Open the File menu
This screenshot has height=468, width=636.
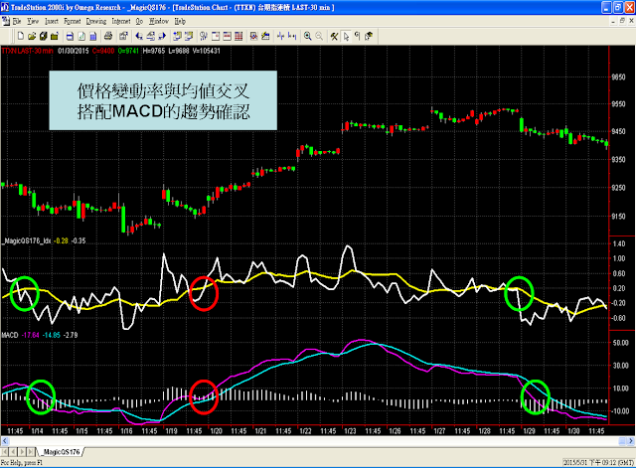pos(17,21)
